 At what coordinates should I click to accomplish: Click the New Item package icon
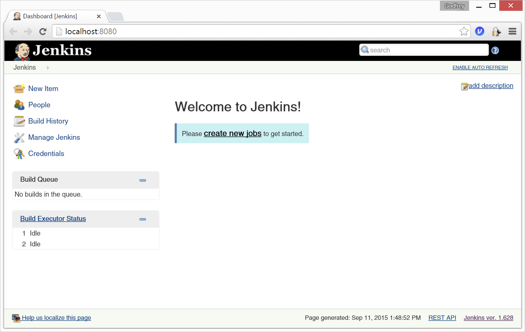[x=19, y=89]
